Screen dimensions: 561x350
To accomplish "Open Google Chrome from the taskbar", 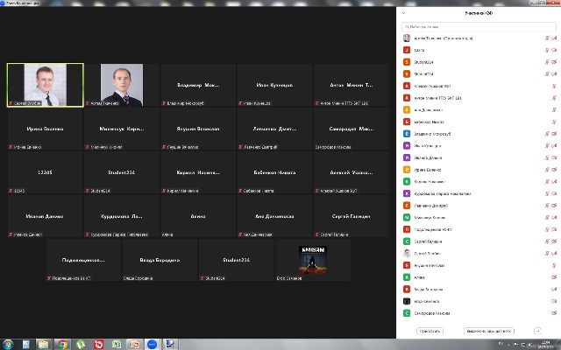I will point(62,344).
